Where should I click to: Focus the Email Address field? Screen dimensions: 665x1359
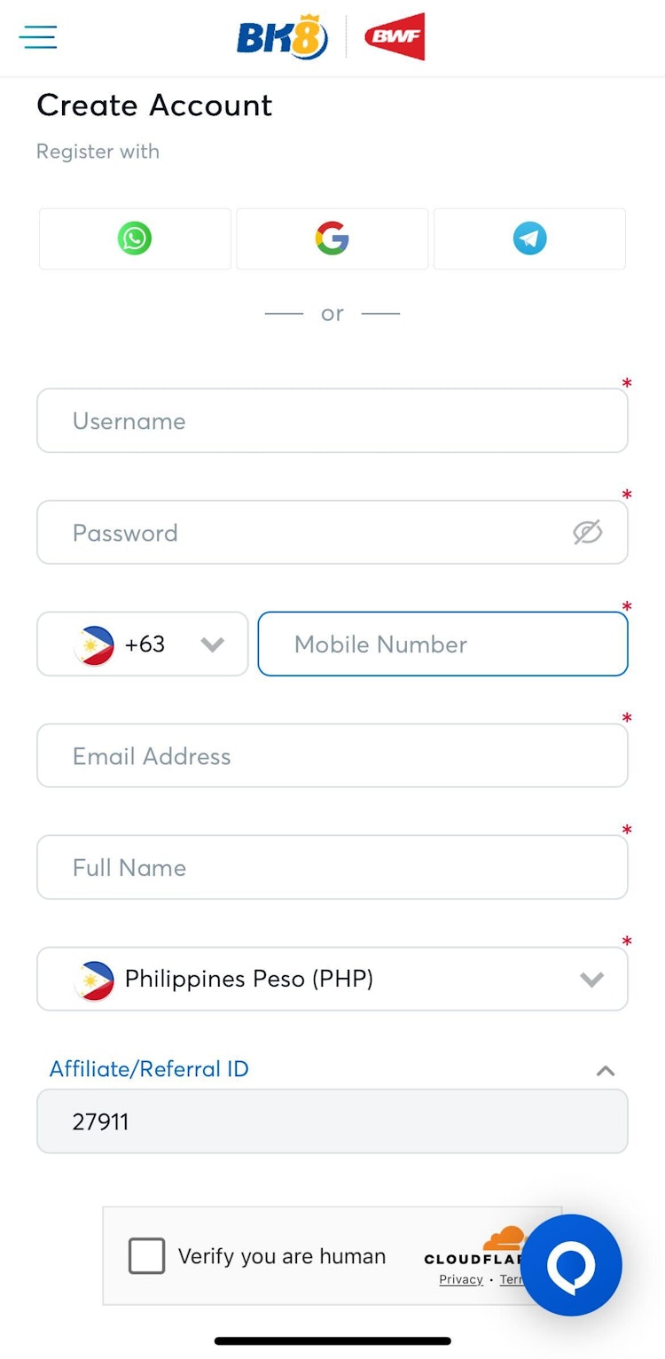point(332,756)
